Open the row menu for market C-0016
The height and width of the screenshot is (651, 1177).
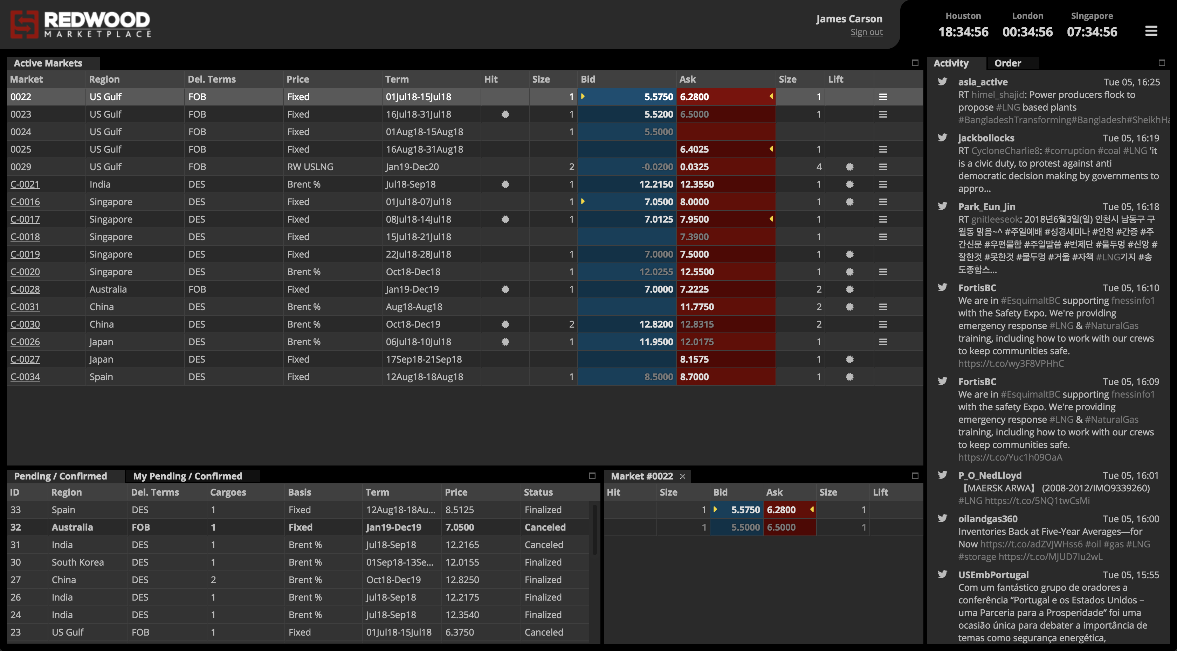click(883, 202)
